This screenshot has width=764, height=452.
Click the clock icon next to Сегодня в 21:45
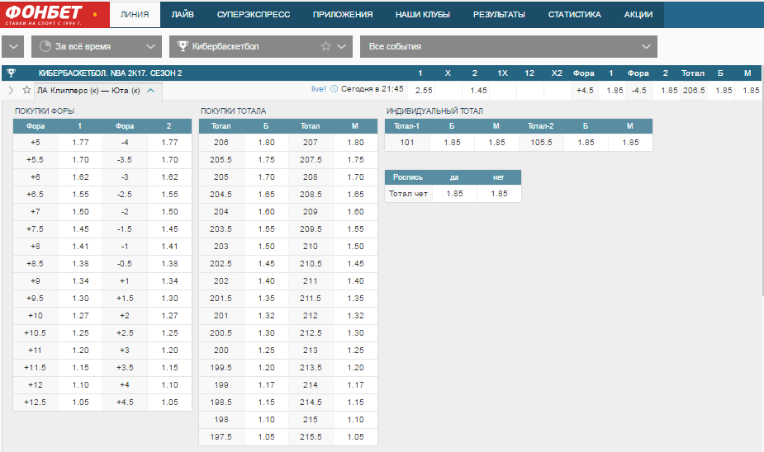pyautogui.click(x=334, y=89)
